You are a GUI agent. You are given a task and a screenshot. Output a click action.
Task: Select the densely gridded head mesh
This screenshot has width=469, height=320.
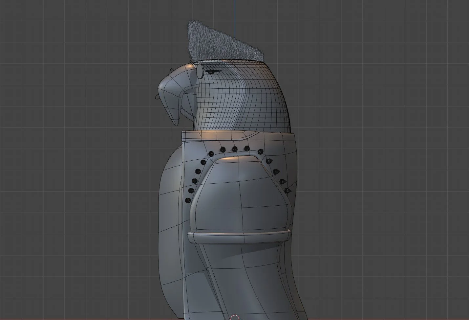click(243, 95)
